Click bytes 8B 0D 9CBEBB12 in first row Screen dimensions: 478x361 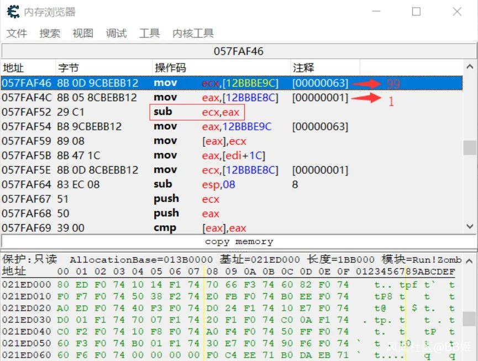click(x=98, y=83)
